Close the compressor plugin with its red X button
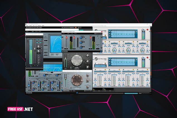 (x=101, y=32)
